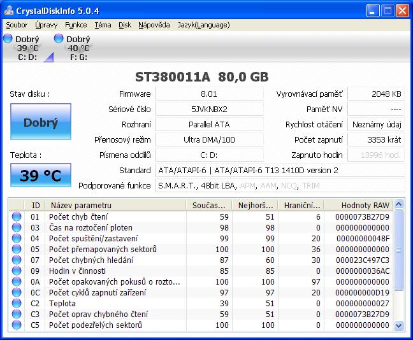Image resolution: width=413 pixels, height=340 pixels.
Task: Click the supported features S.M.A.R.T. field
Action: coord(280,185)
